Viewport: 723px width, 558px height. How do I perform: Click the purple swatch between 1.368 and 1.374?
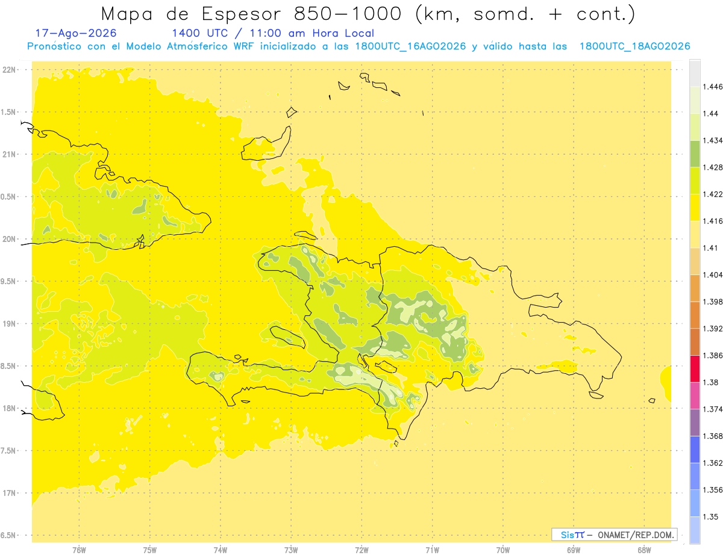695,423
